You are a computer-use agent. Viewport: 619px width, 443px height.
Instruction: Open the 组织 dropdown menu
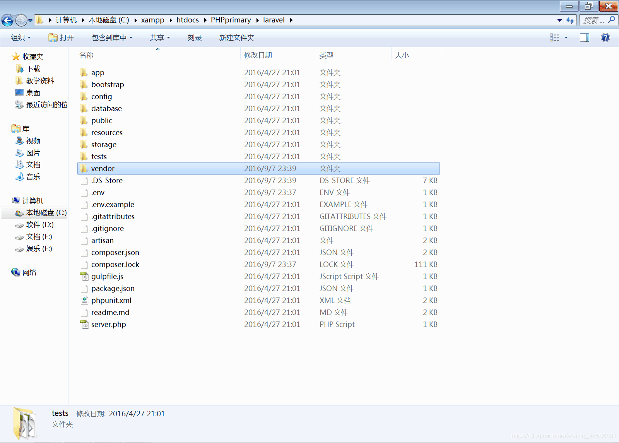pyautogui.click(x=21, y=38)
